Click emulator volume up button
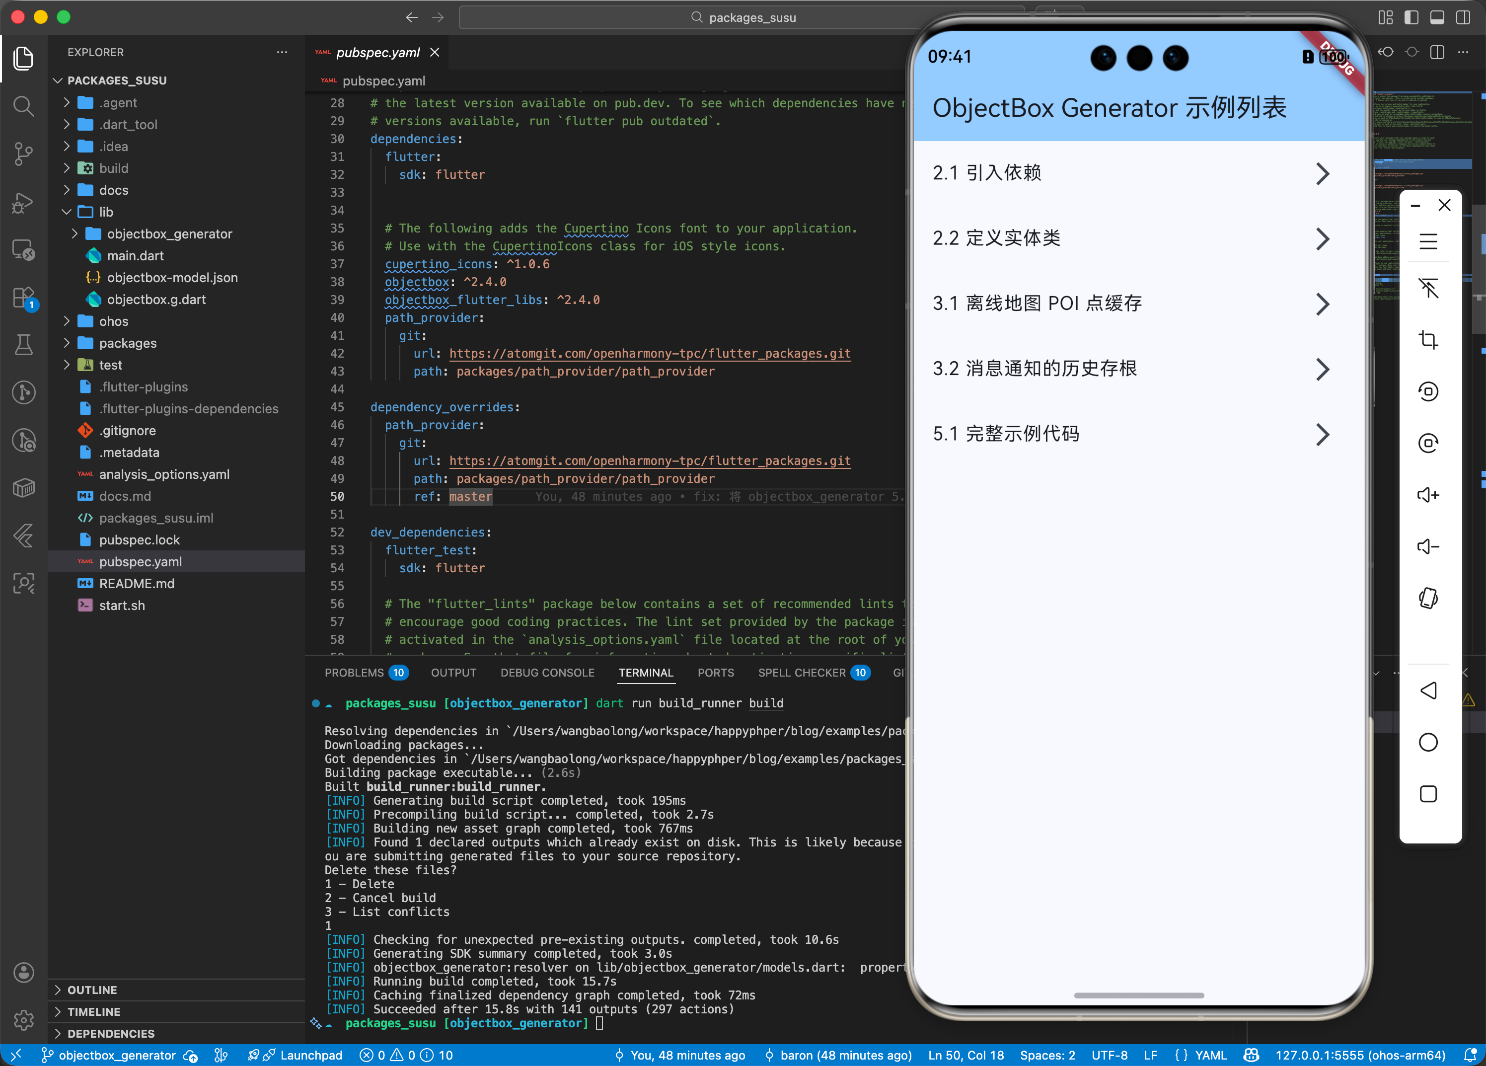The image size is (1486, 1066). [1428, 495]
